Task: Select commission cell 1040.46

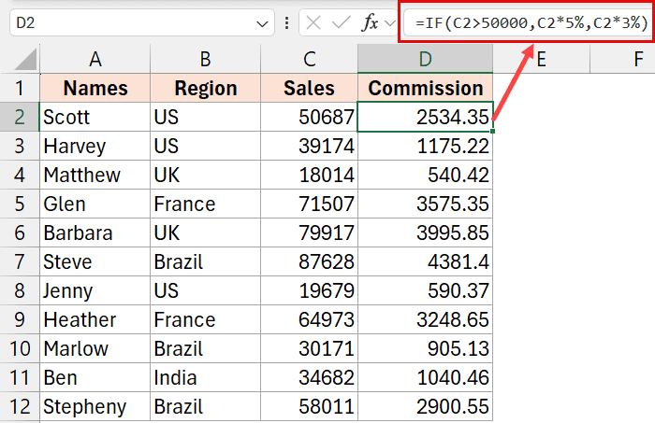Action: point(425,377)
